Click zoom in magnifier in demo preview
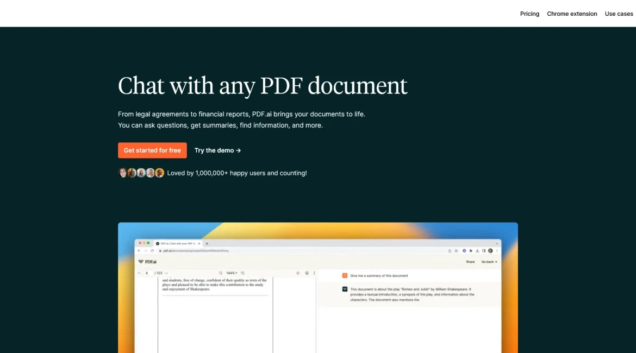Image resolution: width=636 pixels, height=353 pixels. point(242,273)
